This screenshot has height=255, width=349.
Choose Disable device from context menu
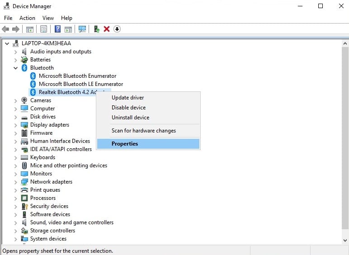pos(128,108)
